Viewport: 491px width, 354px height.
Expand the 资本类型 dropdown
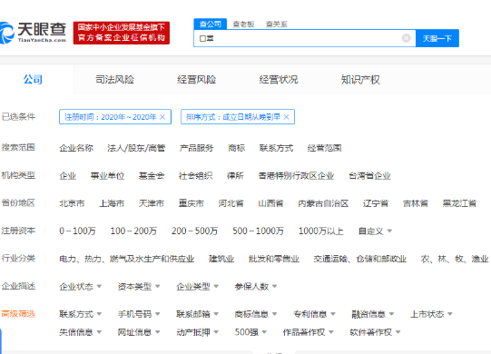click(x=139, y=286)
